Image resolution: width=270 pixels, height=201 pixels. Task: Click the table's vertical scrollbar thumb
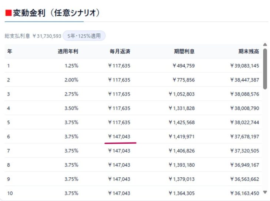[x=265, y=69]
